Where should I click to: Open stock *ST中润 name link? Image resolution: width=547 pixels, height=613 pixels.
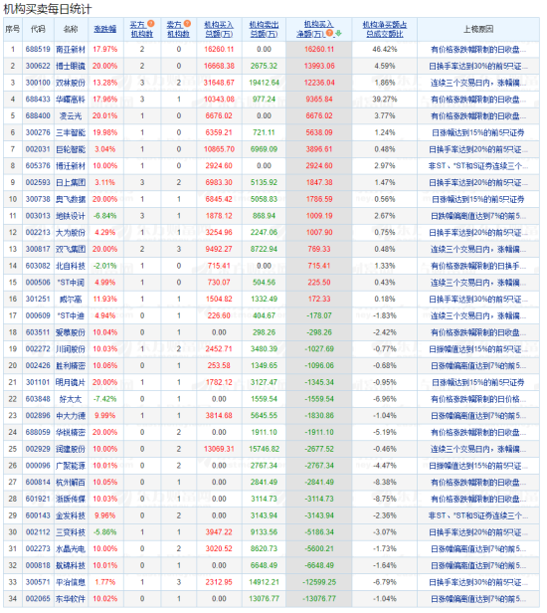(71, 283)
